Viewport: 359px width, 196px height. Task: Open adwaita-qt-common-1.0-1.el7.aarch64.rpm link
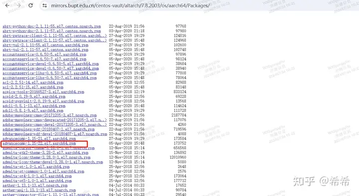[x=43, y=171]
